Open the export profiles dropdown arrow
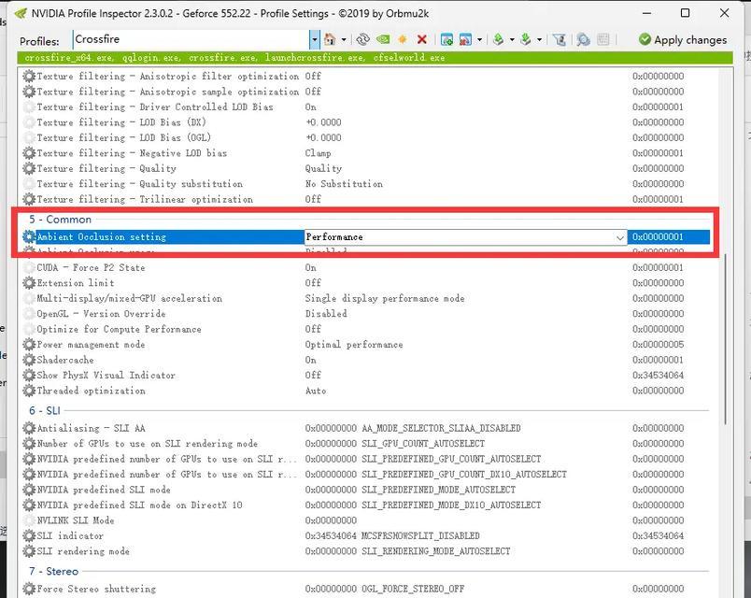The width and height of the screenshot is (751, 598). point(512,39)
